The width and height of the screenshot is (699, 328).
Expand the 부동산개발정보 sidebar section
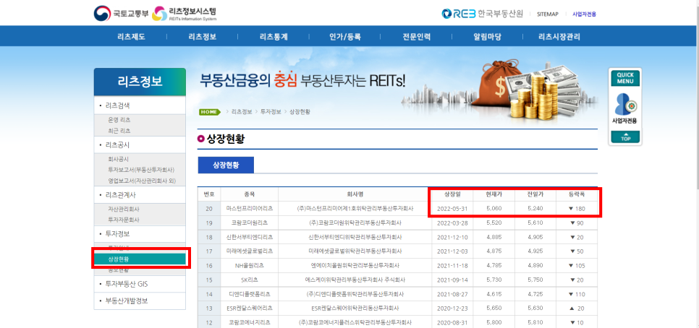(140, 301)
